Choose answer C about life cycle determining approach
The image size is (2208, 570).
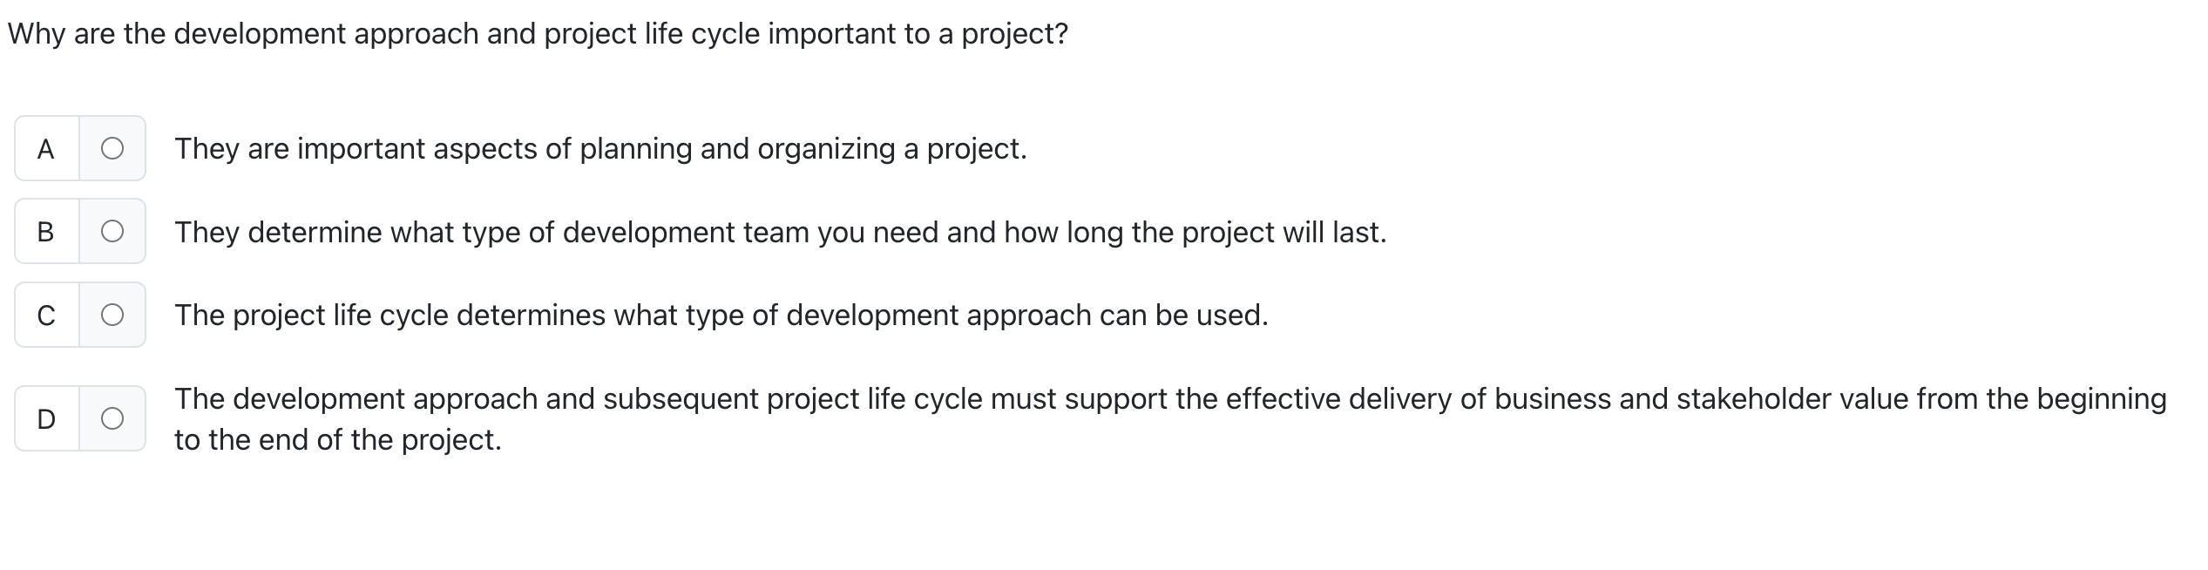coord(112,315)
